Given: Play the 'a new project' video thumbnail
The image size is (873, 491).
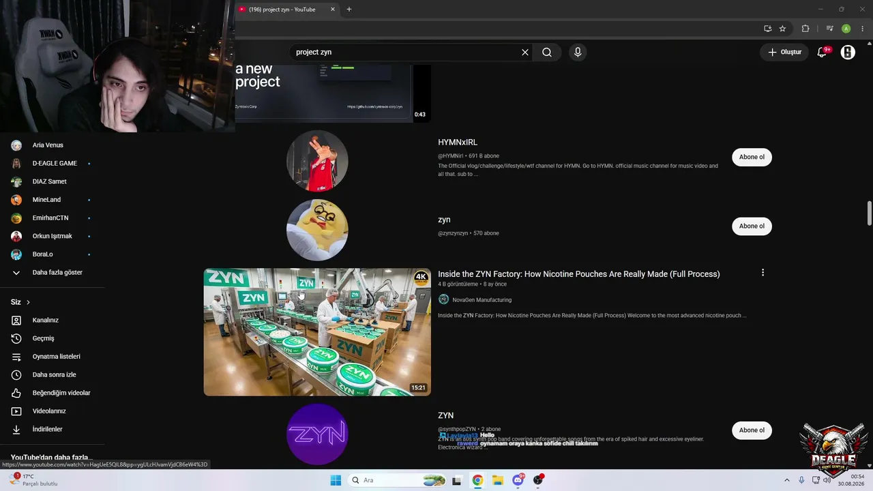Looking at the screenshot, I should [333, 93].
